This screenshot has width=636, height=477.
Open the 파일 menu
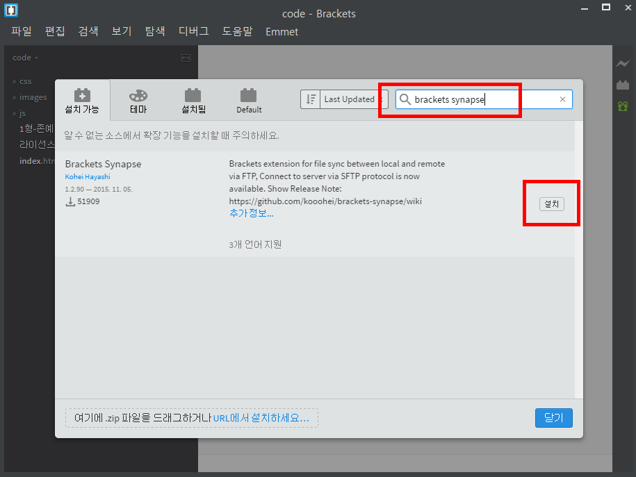21,32
